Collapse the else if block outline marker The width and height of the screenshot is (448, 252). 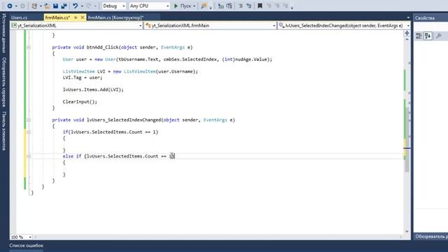click(29, 156)
